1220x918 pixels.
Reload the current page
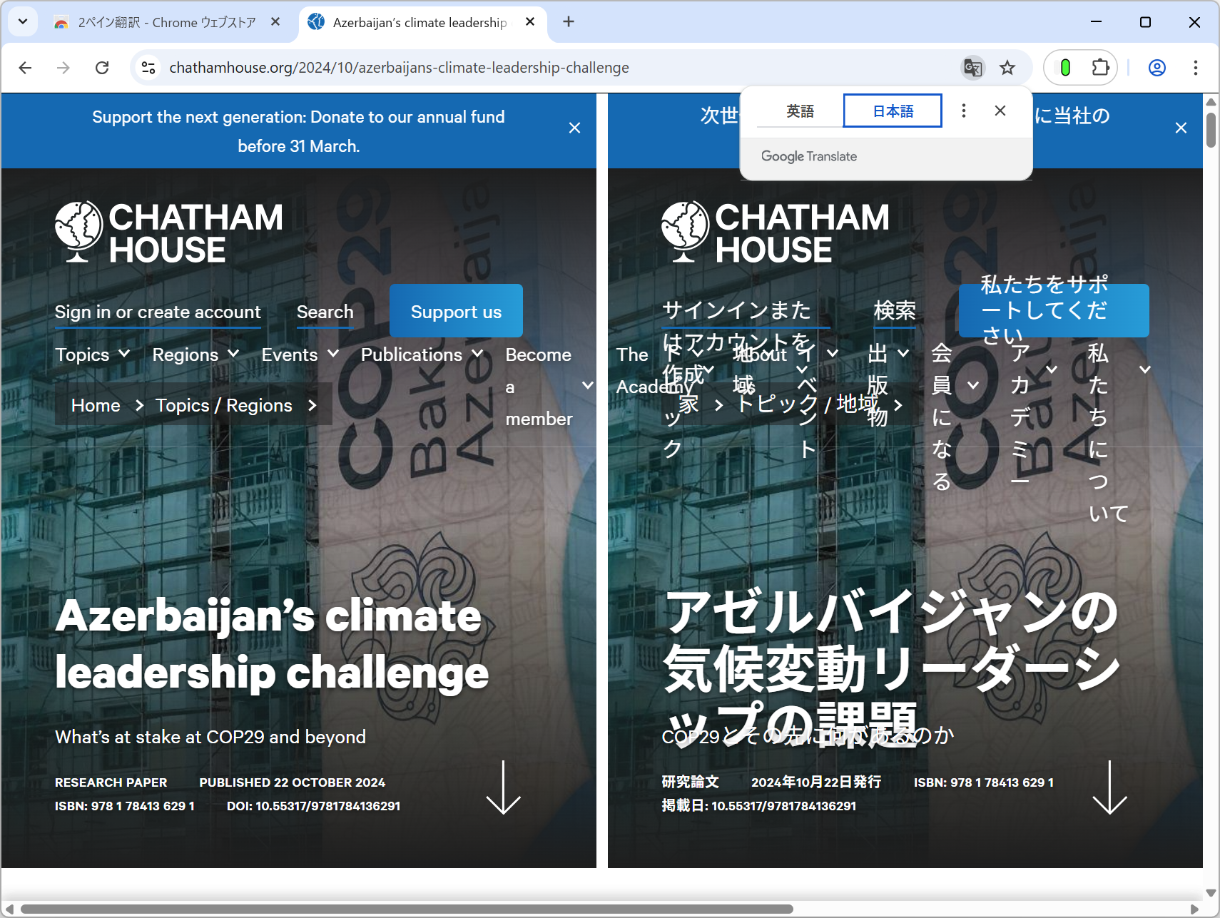coord(102,67)
